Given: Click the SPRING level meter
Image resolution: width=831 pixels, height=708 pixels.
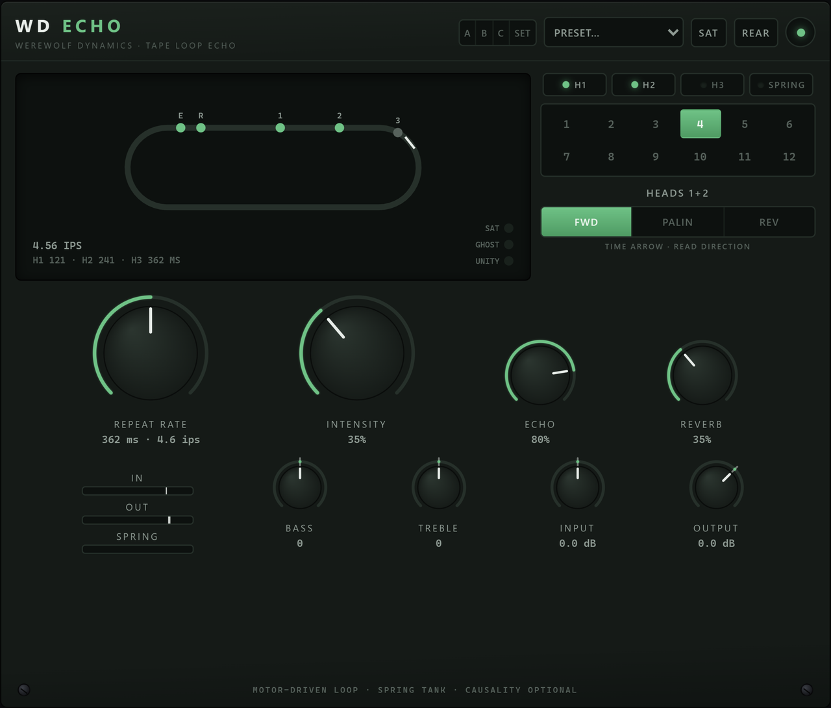Looking at the screenshot, I should click(x=138, y=550).
